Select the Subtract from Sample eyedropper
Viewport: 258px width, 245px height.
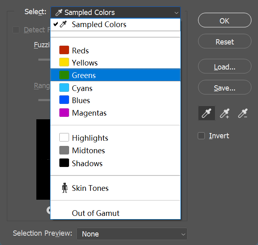[243, 114]
